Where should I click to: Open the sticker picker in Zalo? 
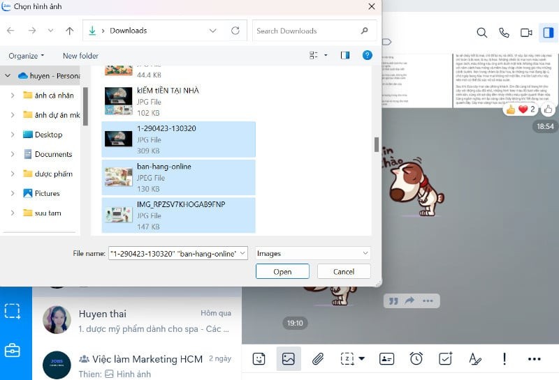(x=259, y=358)
